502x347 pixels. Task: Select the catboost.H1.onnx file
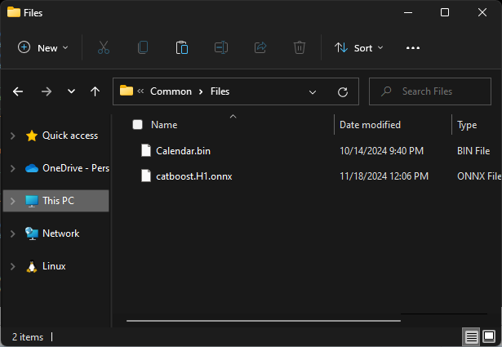(x=194, y=175)
